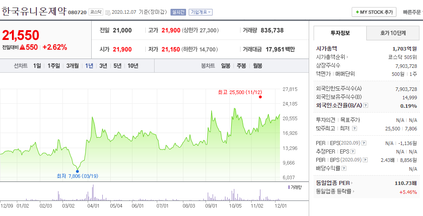Switch line chart to 3개월 range
Image resolution: width=423 pixels, height=216 pixels.
pos(73,66)
